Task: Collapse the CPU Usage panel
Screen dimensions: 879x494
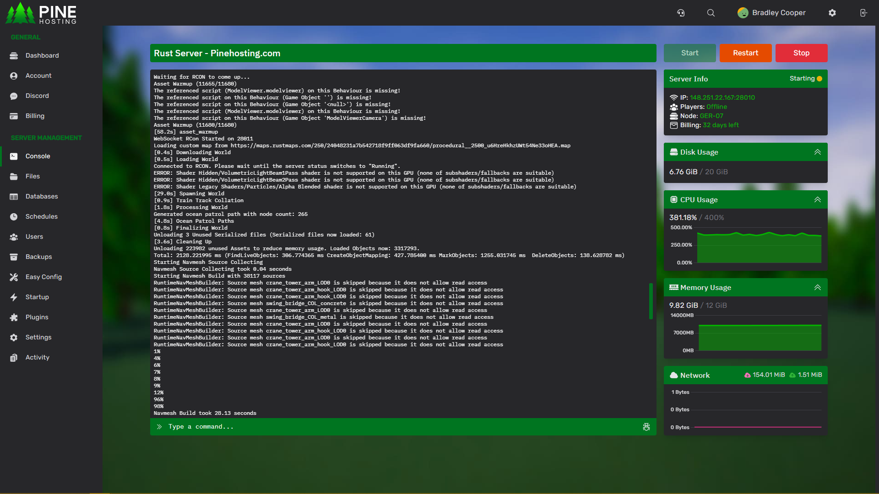Action: pyautogui.click(x=817, y=199)
